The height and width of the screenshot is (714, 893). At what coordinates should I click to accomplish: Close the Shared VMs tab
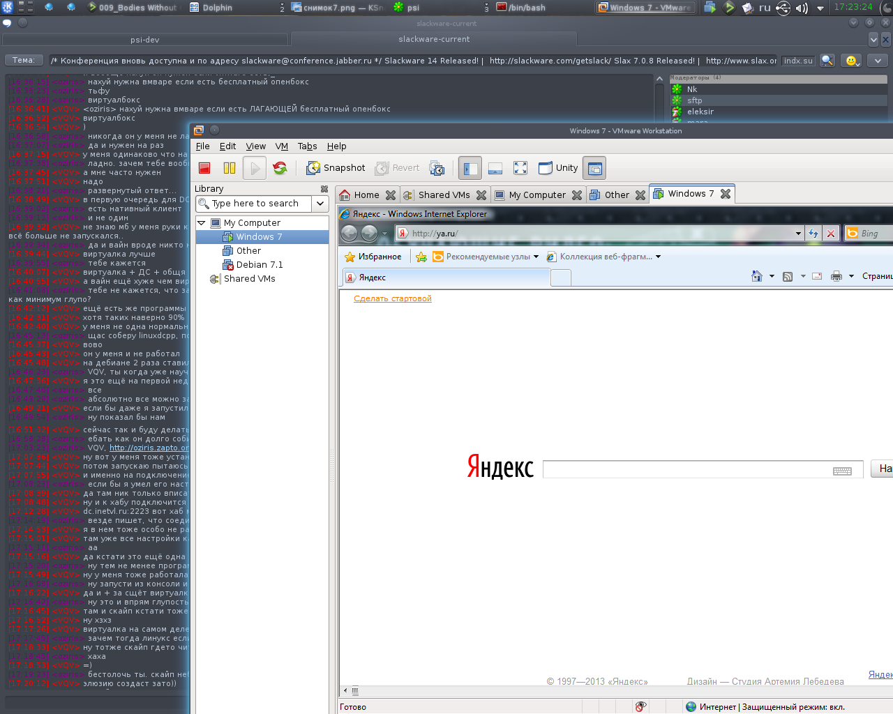[481, 195]
